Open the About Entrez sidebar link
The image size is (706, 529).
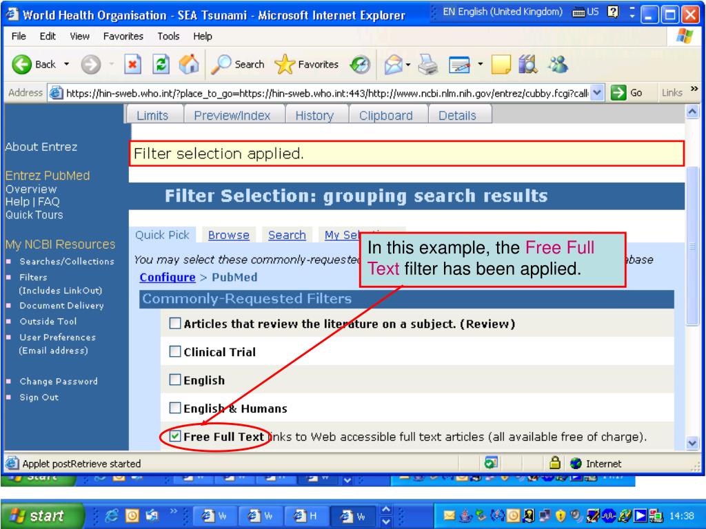(x=41, y=147)
